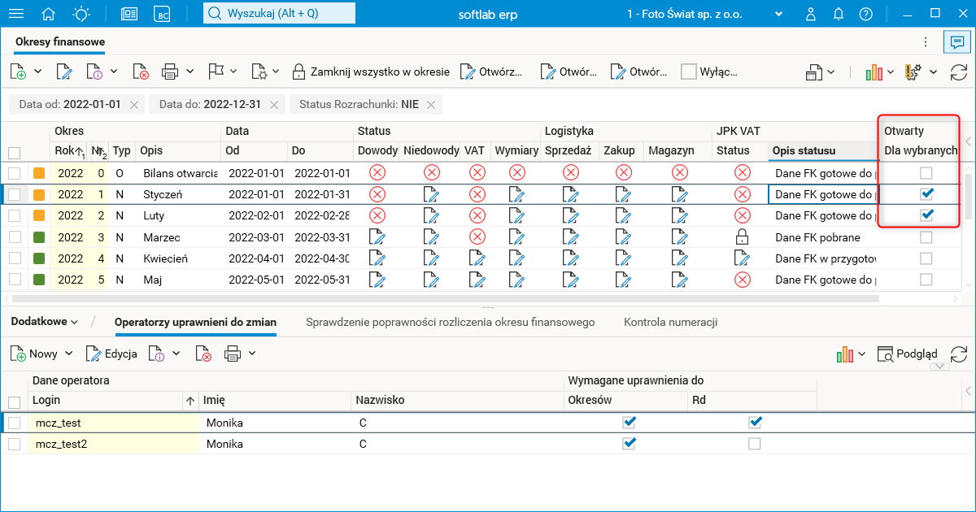Expand the company selector dropdown

779,14
